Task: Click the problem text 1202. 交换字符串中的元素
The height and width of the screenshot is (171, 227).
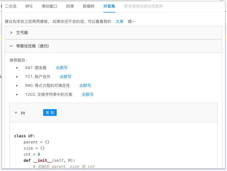Action: (49, 94)
